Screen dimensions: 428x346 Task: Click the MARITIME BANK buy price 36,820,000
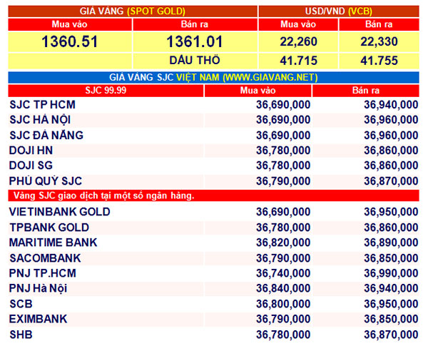click(x=282, y=243)
